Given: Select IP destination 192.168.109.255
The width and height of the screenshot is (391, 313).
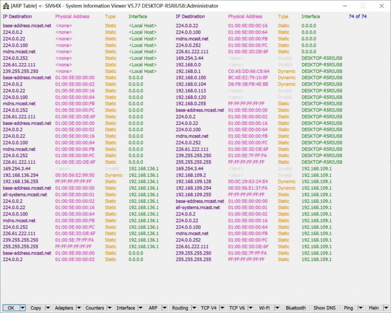Looking at the screenshot, I should [x=193, y=195].
